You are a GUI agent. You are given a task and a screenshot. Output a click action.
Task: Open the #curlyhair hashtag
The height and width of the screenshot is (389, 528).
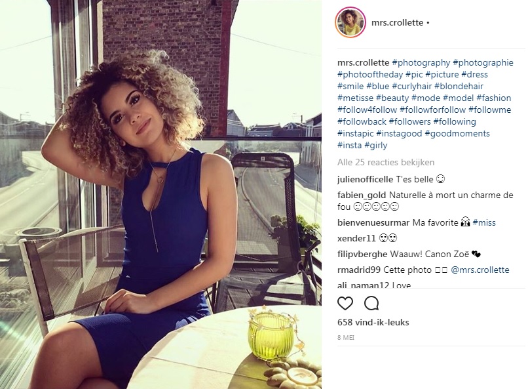(x=412, y=87)
